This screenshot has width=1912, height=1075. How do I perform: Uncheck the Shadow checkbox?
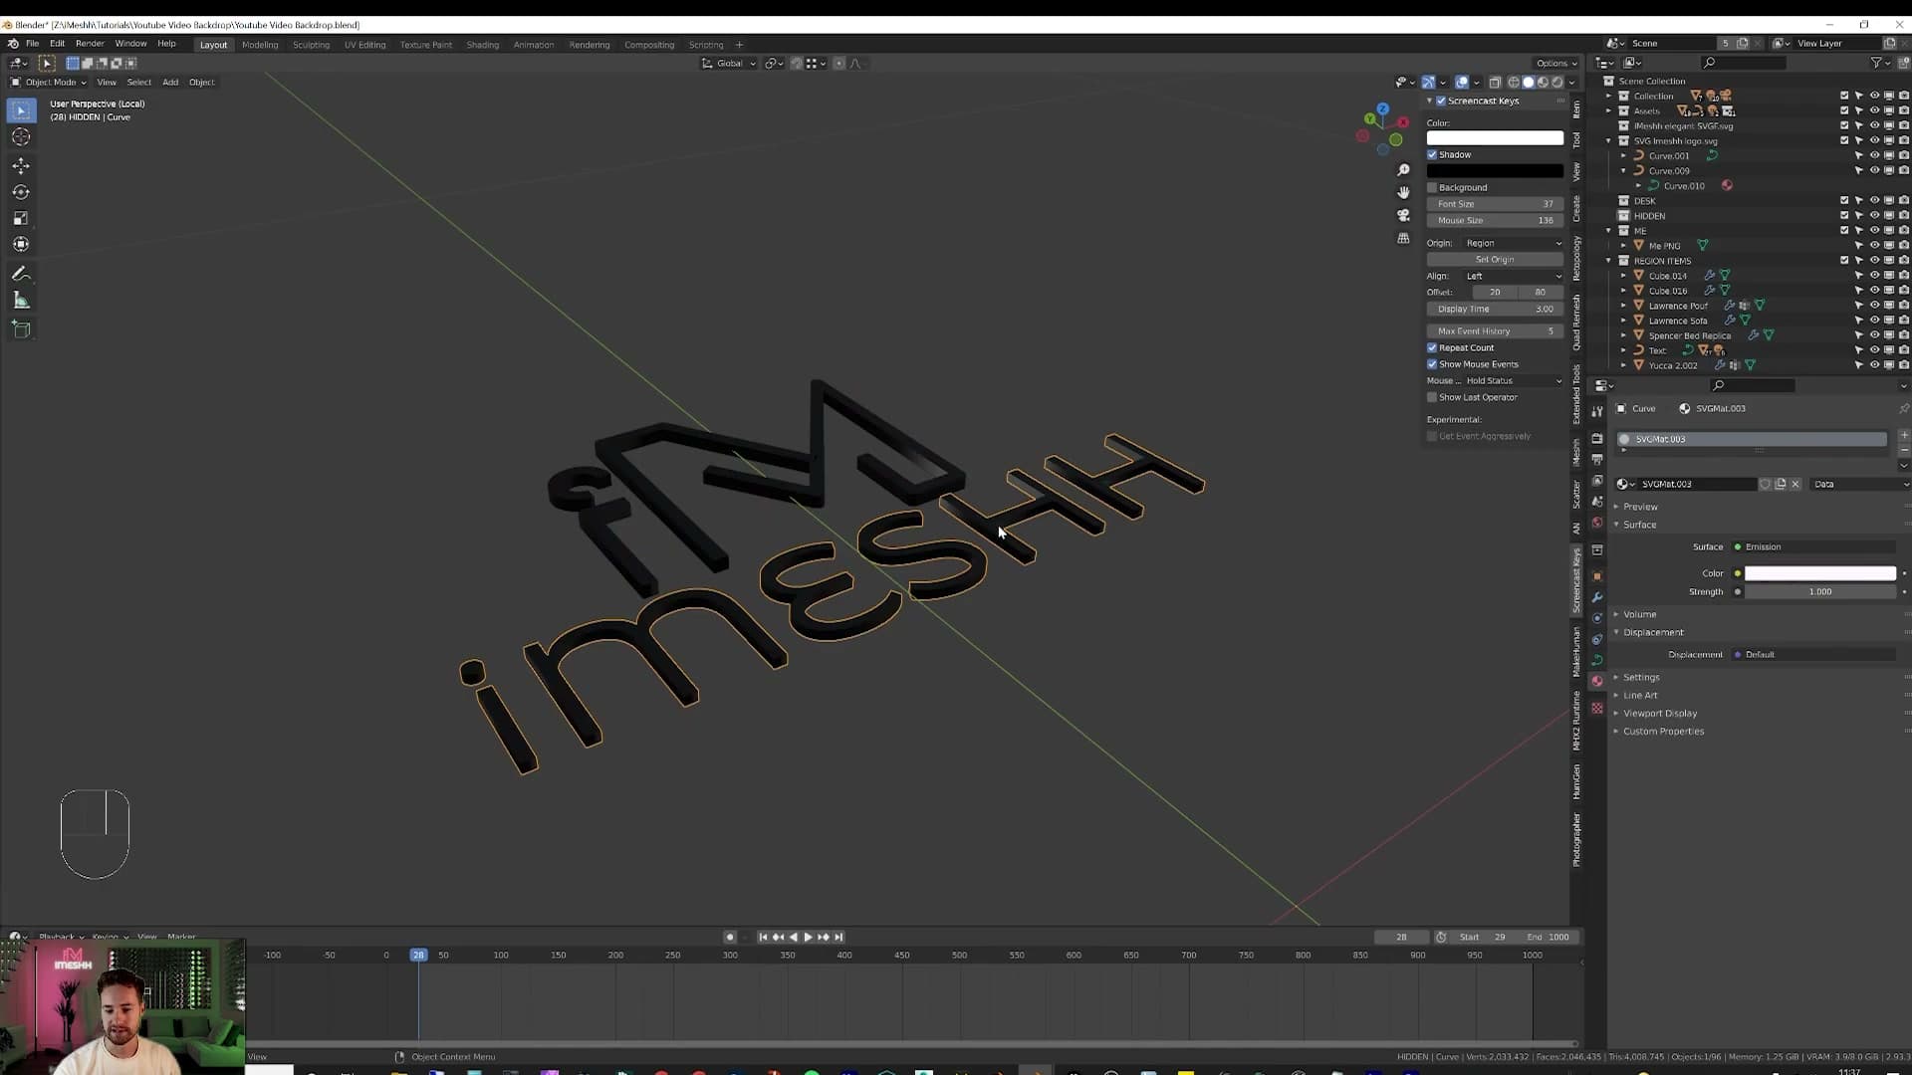[x=1432, y=154]
